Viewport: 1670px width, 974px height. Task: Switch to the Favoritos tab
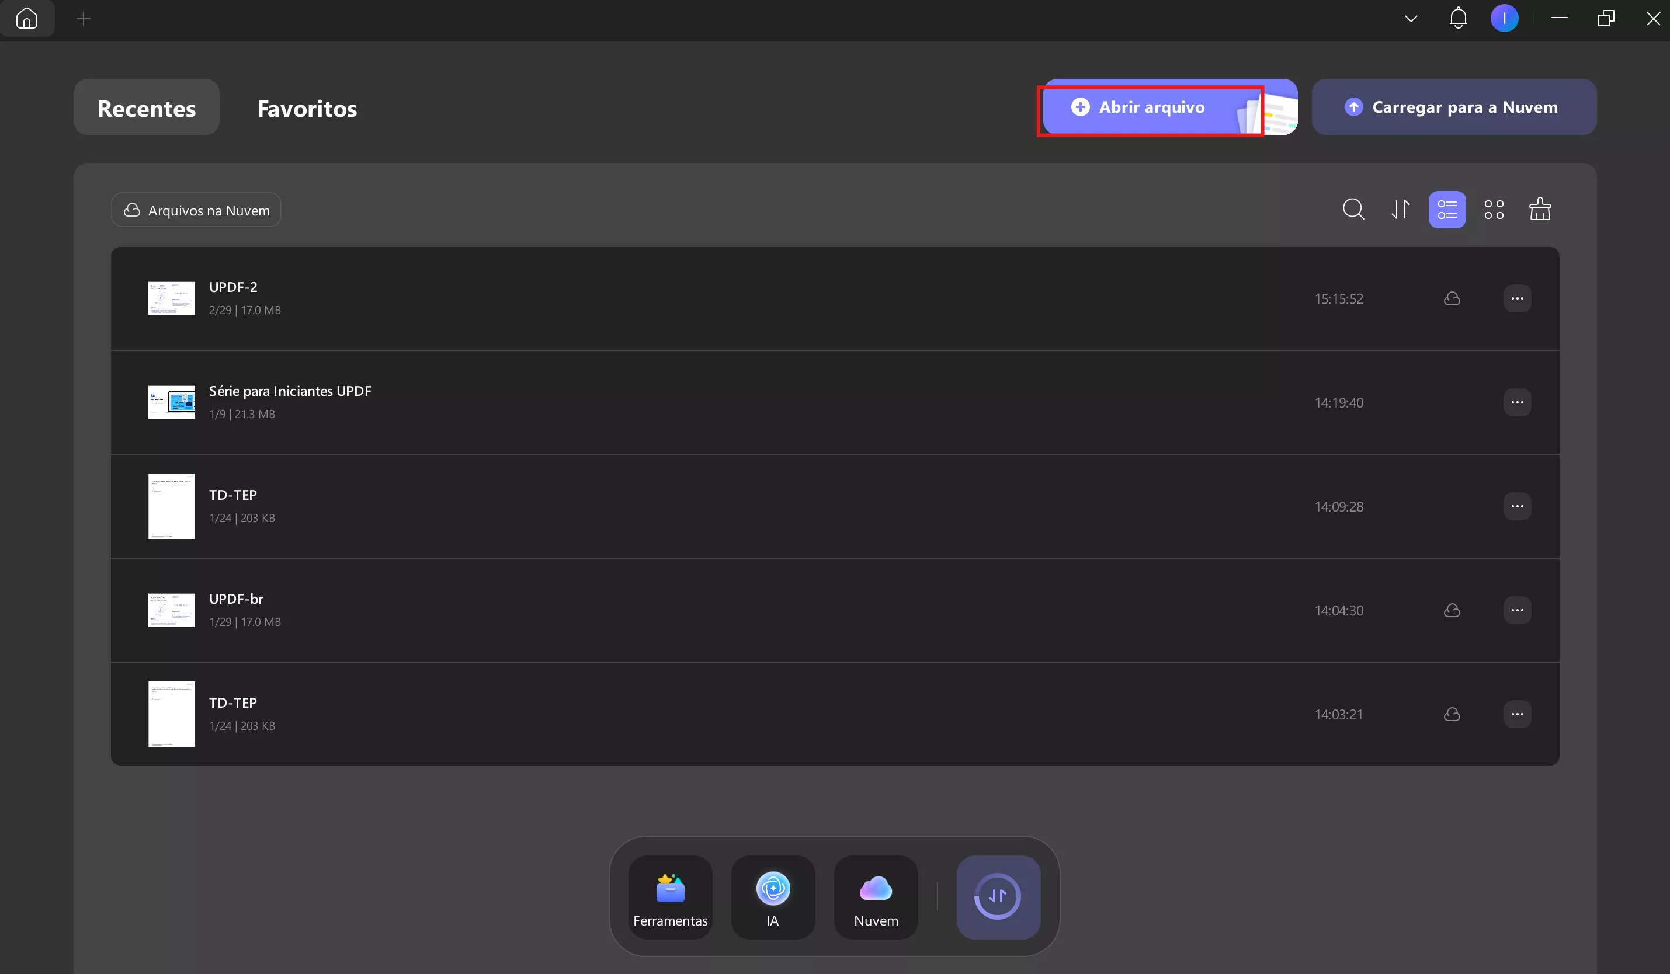[x=307, y=108]
